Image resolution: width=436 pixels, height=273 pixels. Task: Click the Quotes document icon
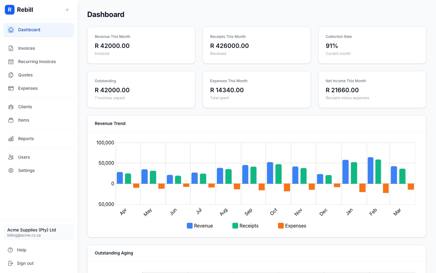11,75
